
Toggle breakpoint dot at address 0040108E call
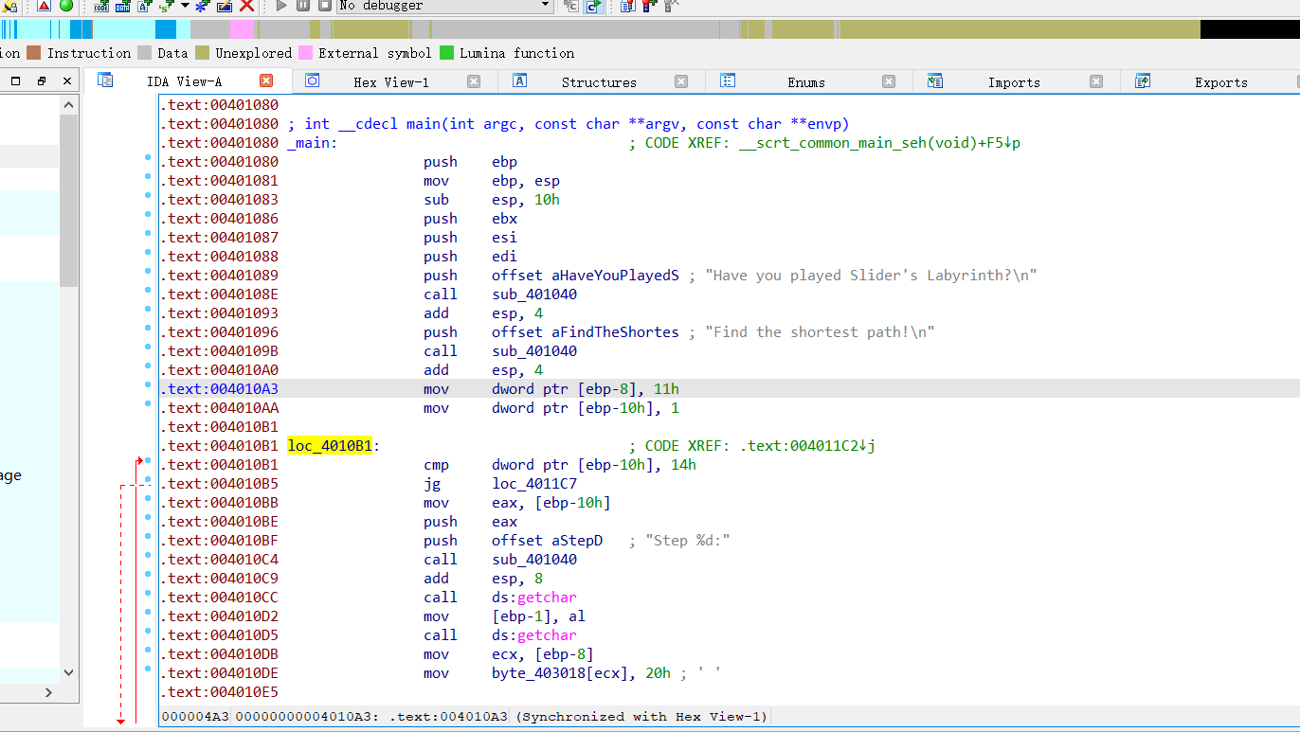point(148,291)
